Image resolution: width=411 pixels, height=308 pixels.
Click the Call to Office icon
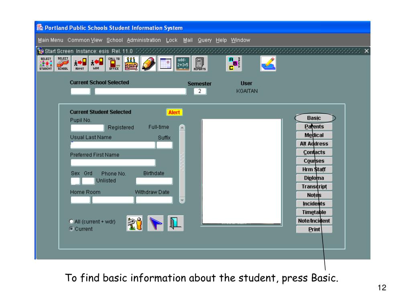coord(114,63)
